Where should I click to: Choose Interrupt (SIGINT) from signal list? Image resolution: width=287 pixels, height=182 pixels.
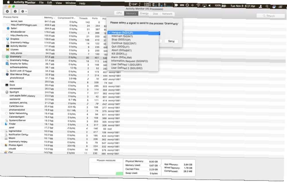122,36
